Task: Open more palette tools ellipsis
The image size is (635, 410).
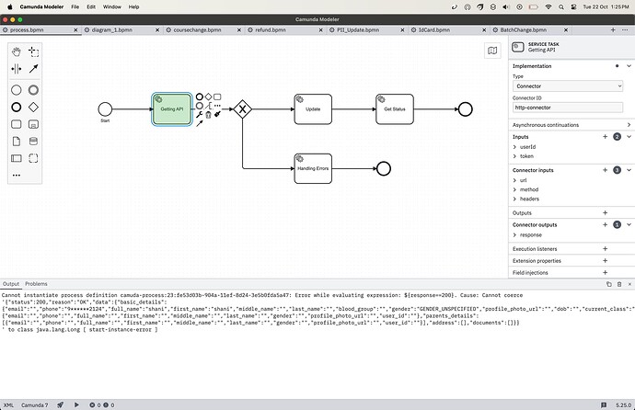Action: tap(17, 175)
